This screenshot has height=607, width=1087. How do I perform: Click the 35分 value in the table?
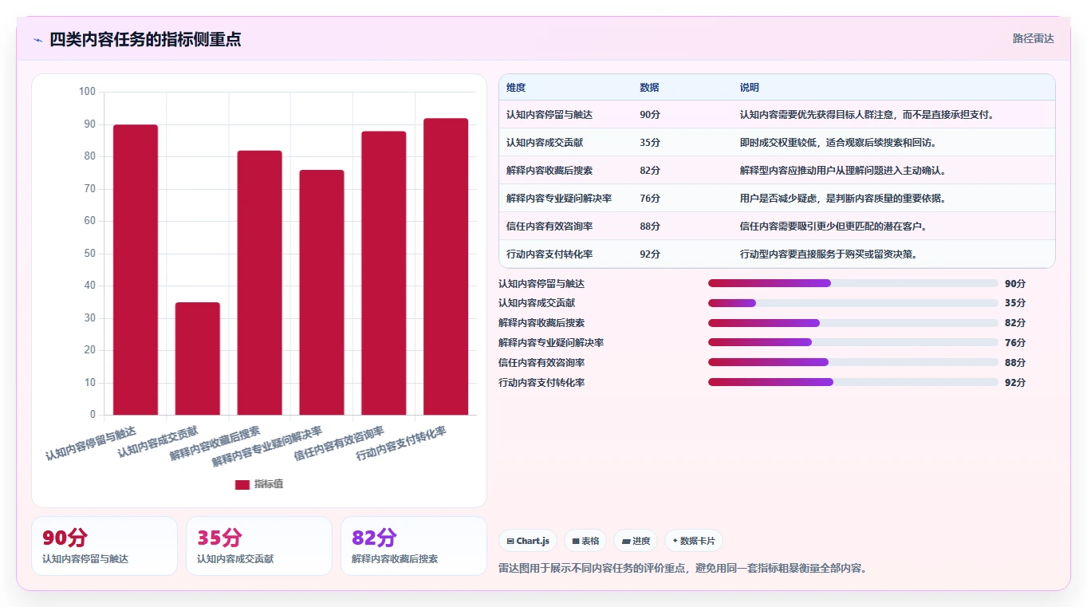point(650,143)
